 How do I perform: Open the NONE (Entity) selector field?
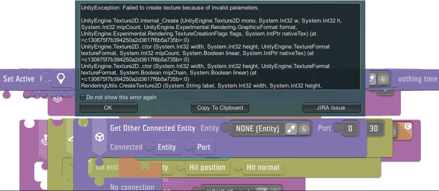coord(257,129)
